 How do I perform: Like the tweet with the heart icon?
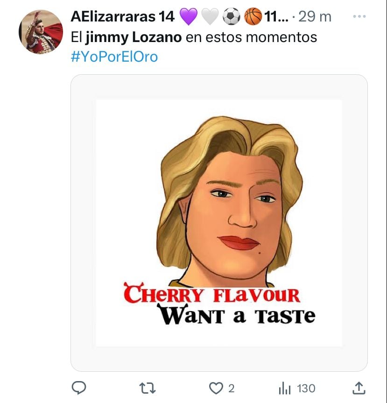tap(216, 388)
